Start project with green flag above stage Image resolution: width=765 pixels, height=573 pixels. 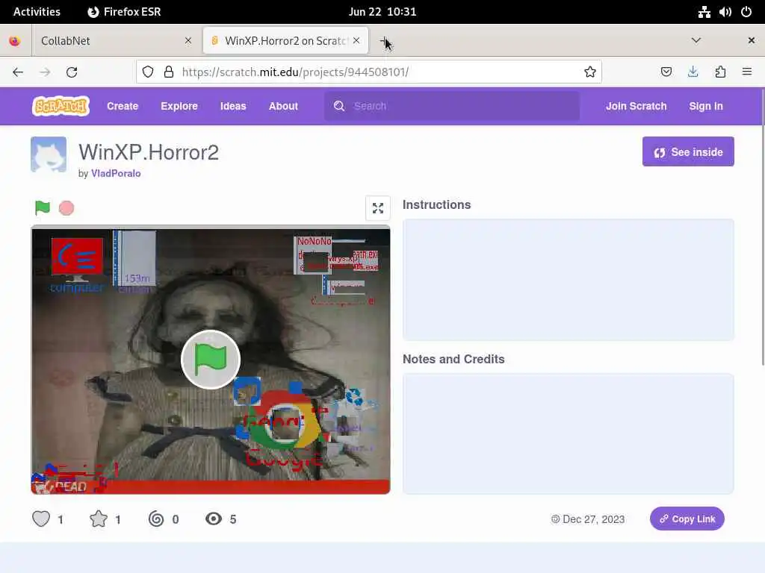pyautogui.click(x=43, y=208)
